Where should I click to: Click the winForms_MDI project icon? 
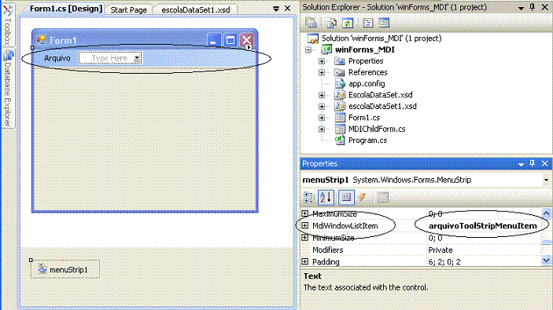(x=327, y=49)
